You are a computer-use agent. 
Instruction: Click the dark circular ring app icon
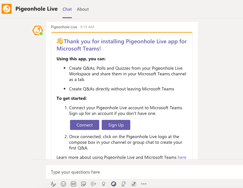[x=114, y=184]
